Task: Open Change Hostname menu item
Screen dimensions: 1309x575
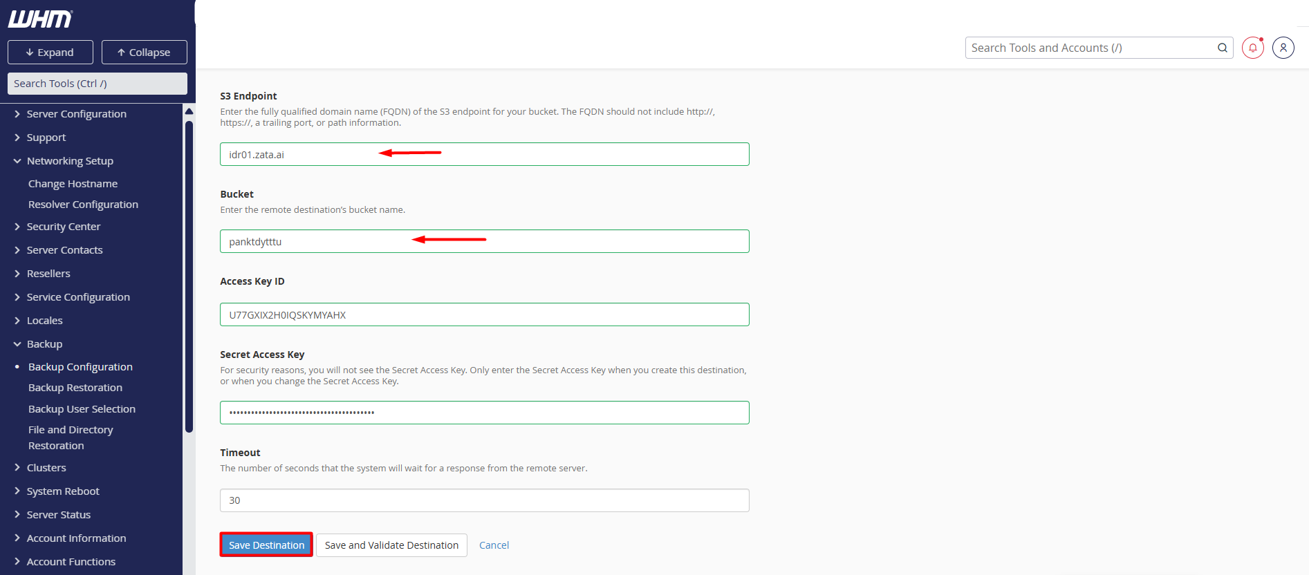Action: pos(73,184)
